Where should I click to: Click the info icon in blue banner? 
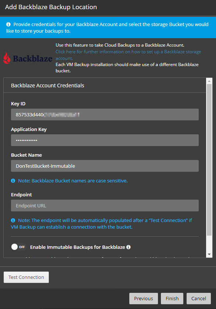click(8, 25)
